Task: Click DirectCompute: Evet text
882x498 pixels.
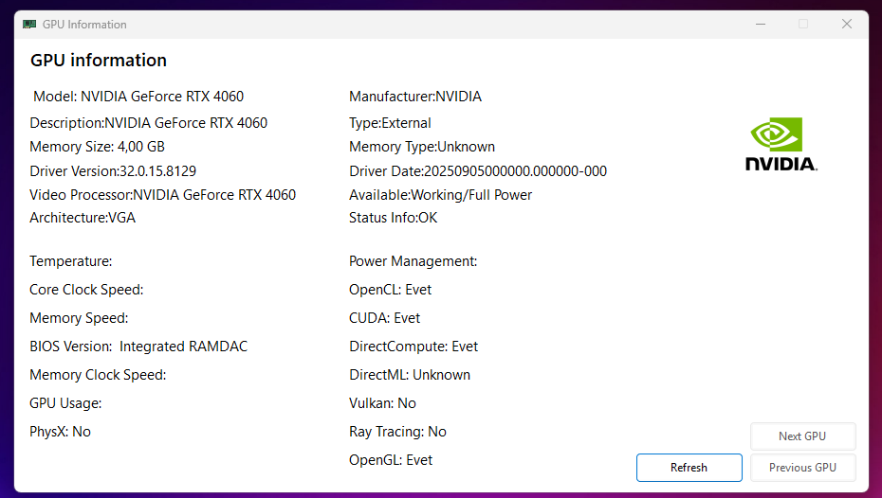Action: point(413,347)
